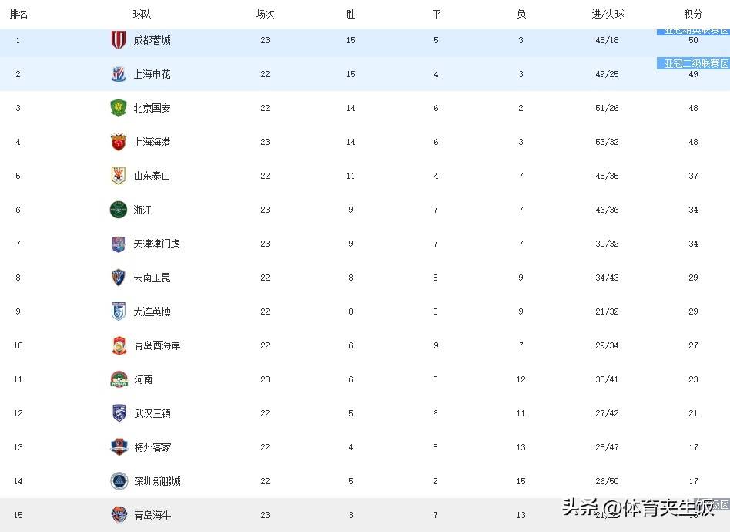Click the 青岛西海岸 team logo

pyautogui.click(x=119, y=345)
